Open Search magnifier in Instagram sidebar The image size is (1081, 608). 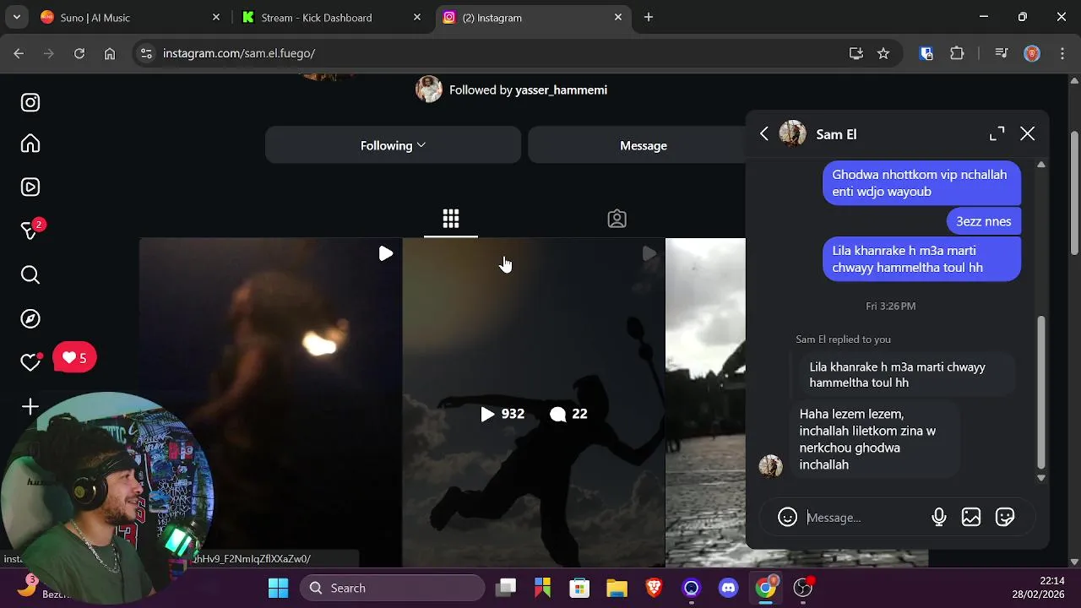[30, 275]
